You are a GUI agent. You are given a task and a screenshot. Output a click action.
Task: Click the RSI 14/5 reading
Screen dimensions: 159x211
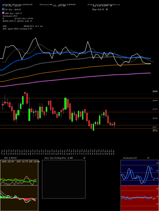point(24,19)
